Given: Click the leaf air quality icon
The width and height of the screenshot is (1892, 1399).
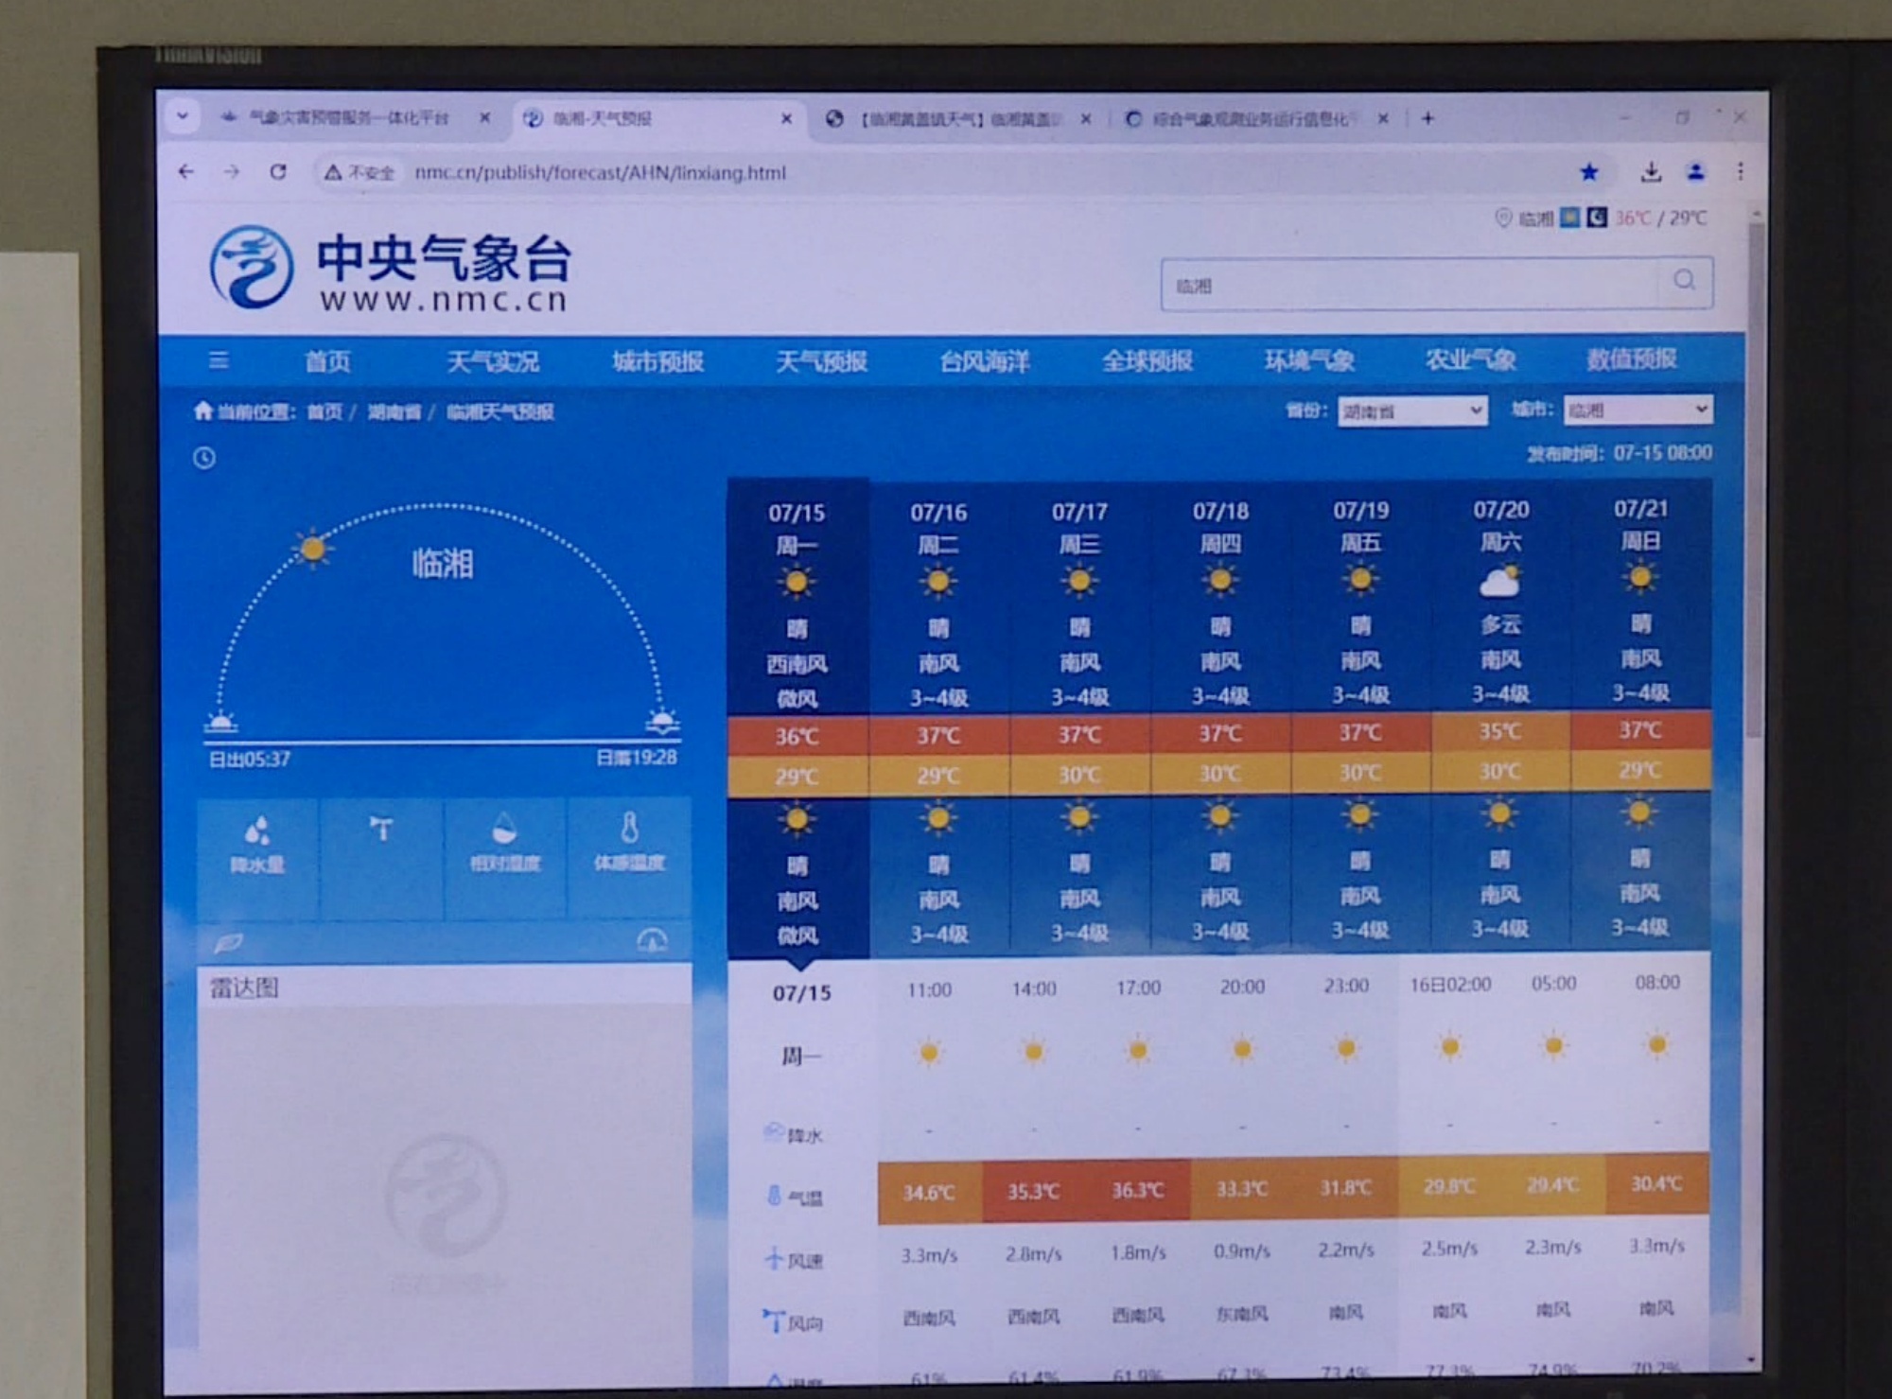Looking at the screenshot, I should pos(228,942).
